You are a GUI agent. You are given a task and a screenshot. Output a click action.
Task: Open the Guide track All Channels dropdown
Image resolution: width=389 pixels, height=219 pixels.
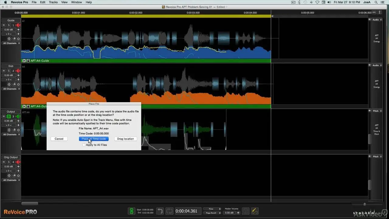pyautogui.click(x=11, y=43)
